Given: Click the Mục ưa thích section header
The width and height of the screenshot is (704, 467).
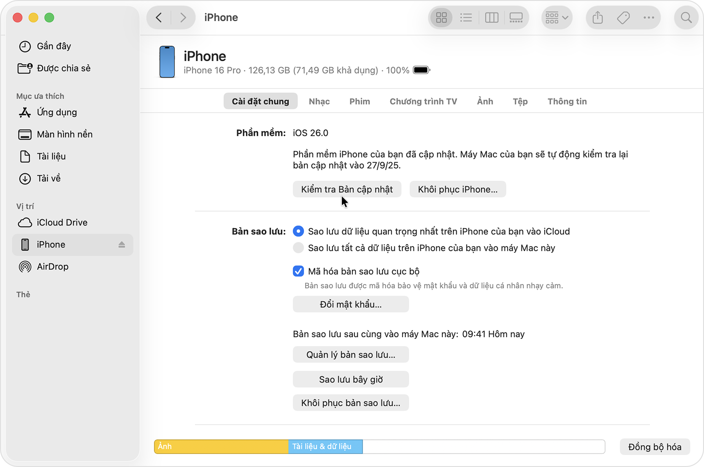Looking at the screenshot, I should (40, 96).
